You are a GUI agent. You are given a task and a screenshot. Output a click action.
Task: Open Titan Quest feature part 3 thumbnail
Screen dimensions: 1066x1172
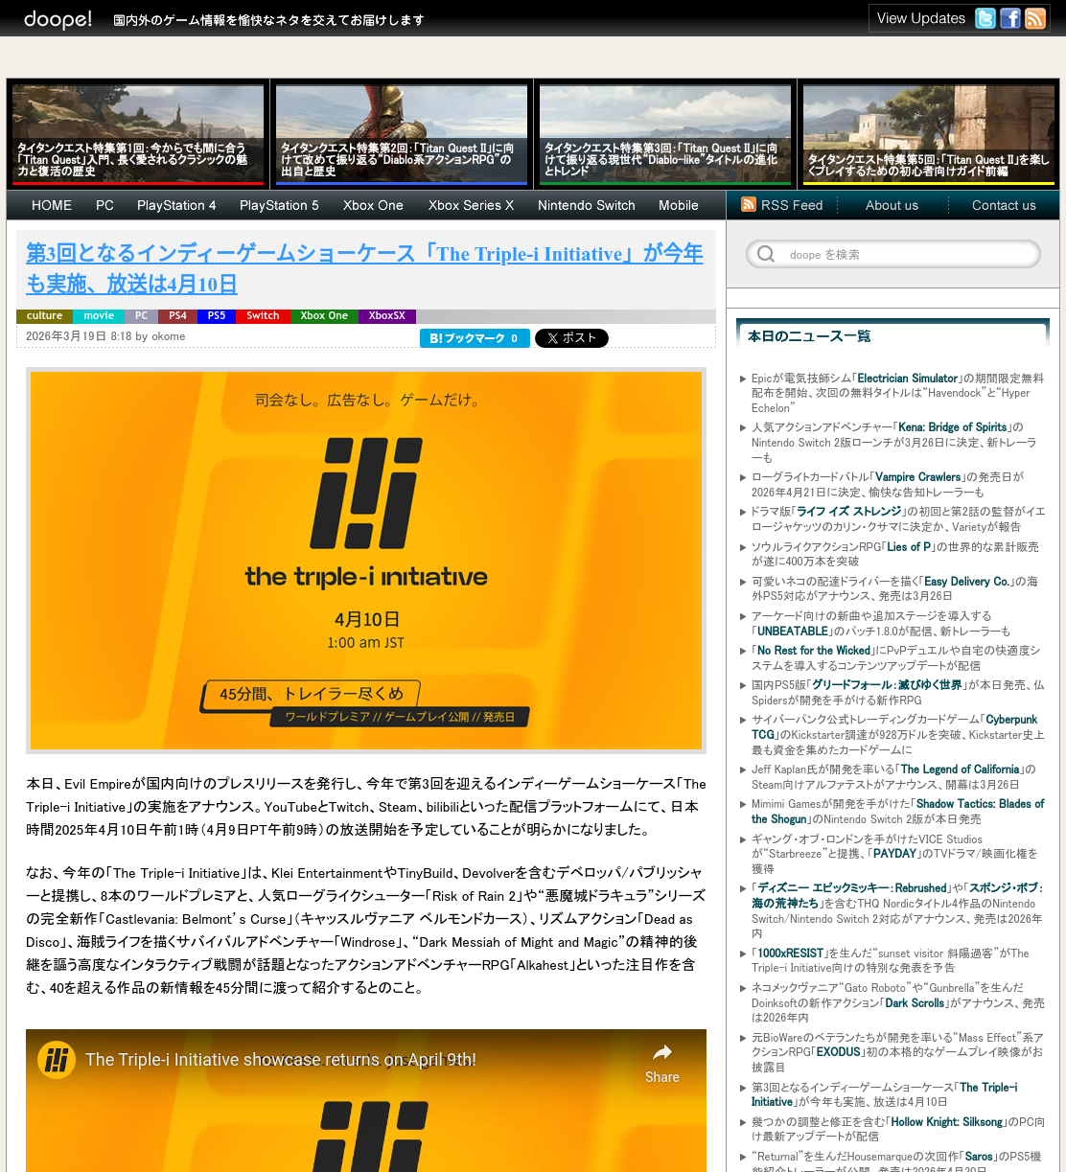coord(665,134)
